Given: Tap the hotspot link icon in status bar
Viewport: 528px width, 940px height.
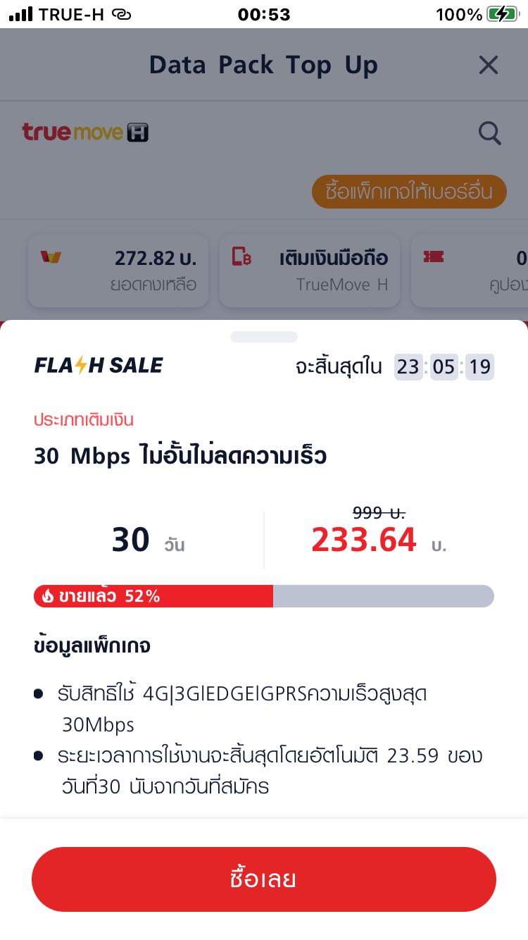Looking at the screenshot, I should click(x=122, y=14).
